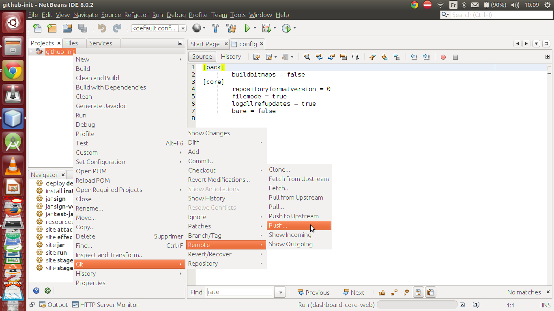This screenshot has width=554, height=311.
Task: Toggle Highlight Search icon in editor toolbar
Action: [x=344, y=57]
